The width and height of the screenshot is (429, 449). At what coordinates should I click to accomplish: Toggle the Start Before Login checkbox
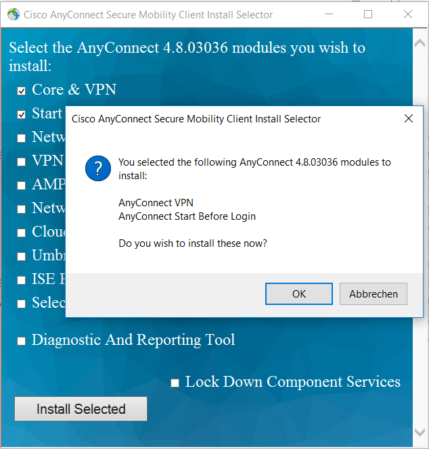click(x=22, y=114)
